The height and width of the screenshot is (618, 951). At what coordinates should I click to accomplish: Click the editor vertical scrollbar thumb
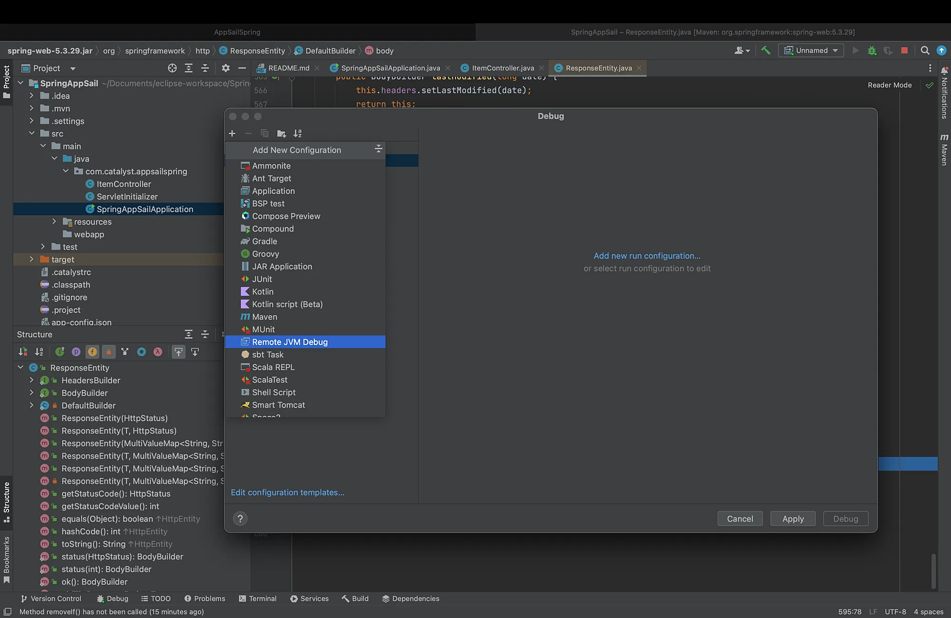(933, 571)
